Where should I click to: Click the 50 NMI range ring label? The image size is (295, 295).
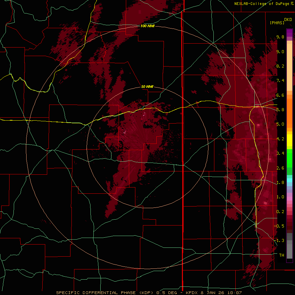pos(147,87)
